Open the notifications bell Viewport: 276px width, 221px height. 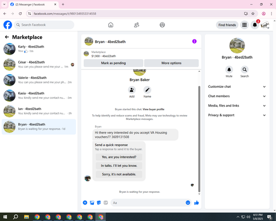coord(255,25)
